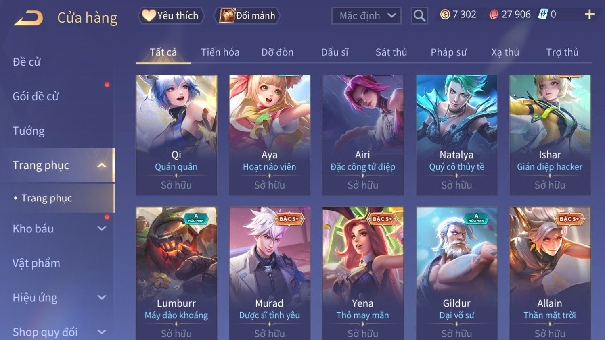This screenshot has width=605, height=340.
Task: Tap the red gem currency icon
Action: 494,15
